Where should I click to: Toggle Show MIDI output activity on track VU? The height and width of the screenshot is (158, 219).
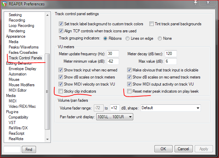pos(129,84)
